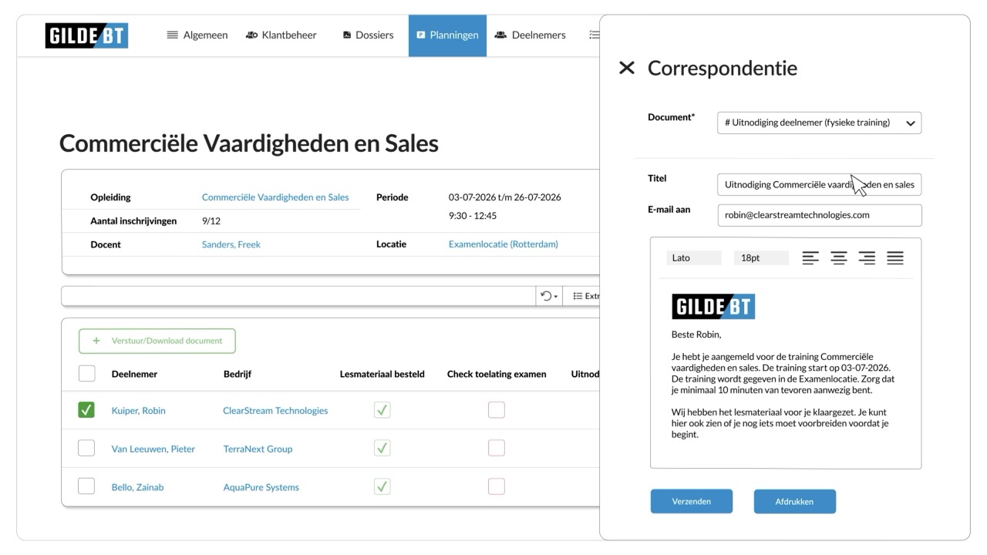
Task: Justify the email text
Action: tap(895, 258)
